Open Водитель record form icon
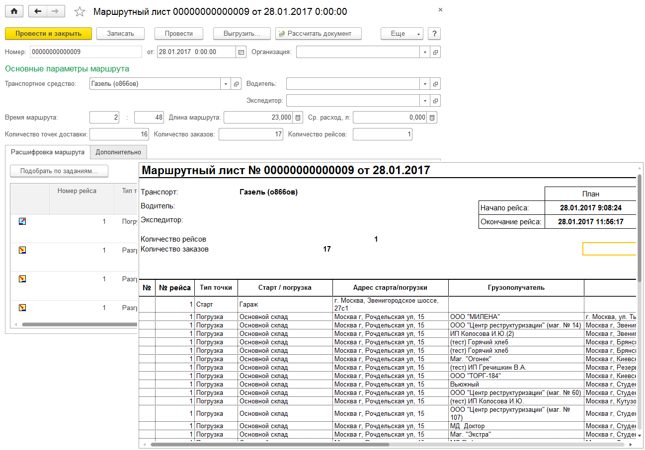645x450 pixels. (x=435, y=84)
